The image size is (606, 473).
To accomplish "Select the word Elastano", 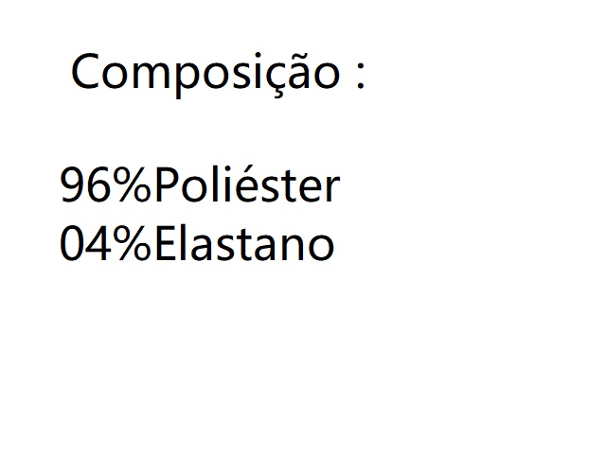I will (x=244, y=242).
